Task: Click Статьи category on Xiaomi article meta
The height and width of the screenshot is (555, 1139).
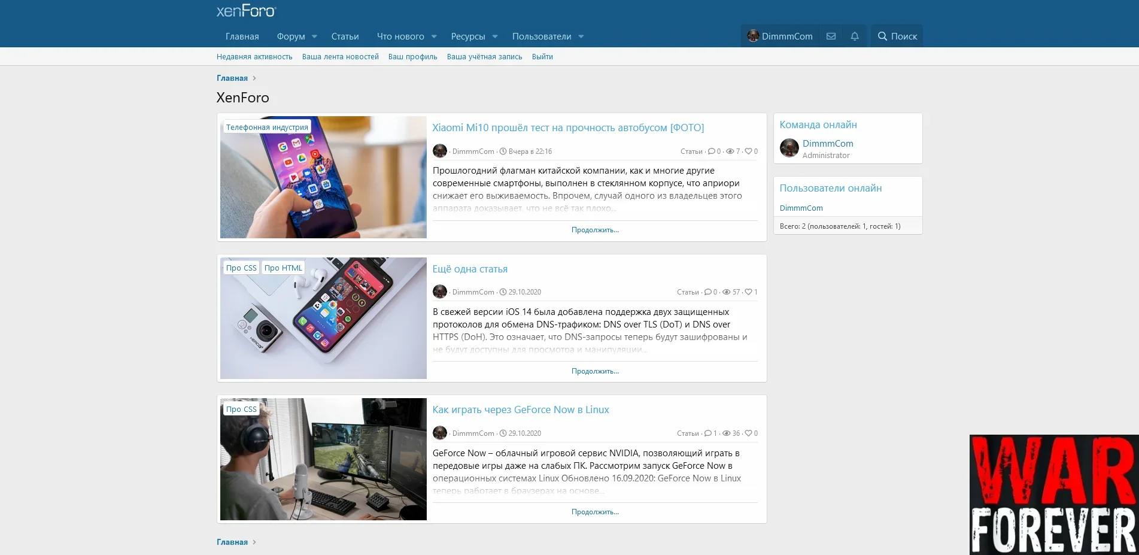Action: click(691, 151)
